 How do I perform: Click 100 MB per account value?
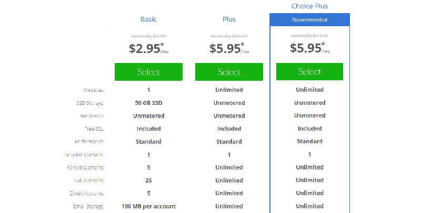(148, 206)
